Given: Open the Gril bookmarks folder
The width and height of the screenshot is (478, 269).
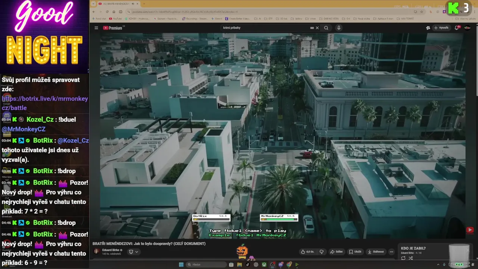Looking at the screenshot, I should coord(346,18).
